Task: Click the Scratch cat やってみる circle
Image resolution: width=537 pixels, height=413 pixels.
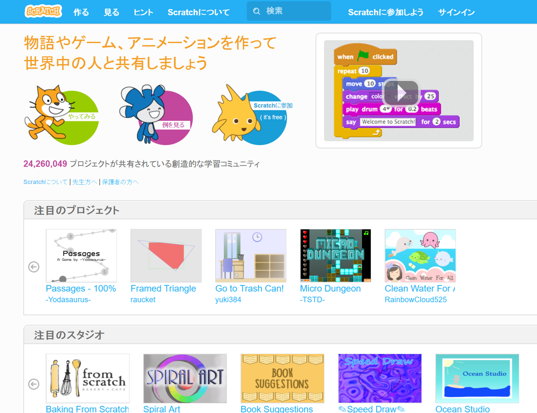Action: (x=62, y=115)
